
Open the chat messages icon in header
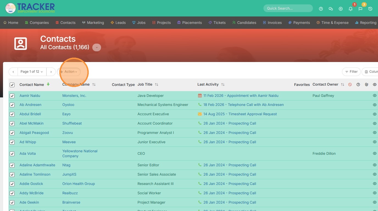click(x=331, y=9)
